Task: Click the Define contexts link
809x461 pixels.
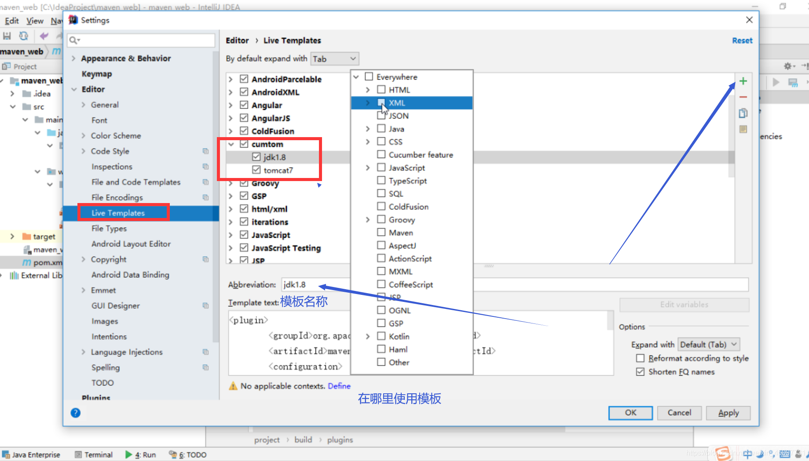Action: (339, 386)
